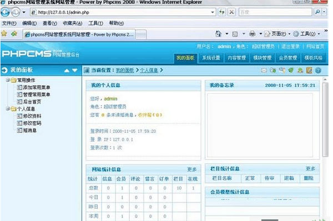Select the 我的面板 navigation tab
The image size is (333, 221).
(185, 58)
